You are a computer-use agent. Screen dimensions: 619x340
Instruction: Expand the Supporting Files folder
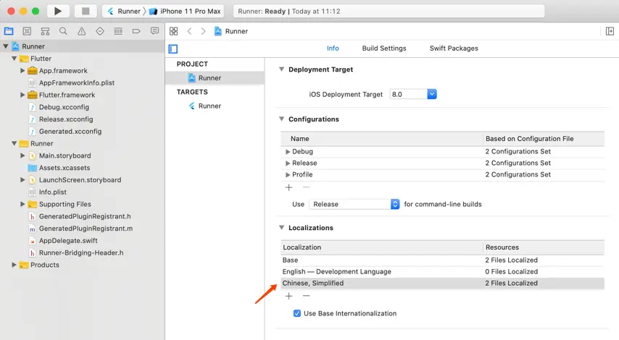pos(22,204)
